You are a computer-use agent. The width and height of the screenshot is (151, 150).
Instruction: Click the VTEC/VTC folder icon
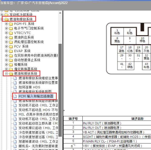(11, 33)
